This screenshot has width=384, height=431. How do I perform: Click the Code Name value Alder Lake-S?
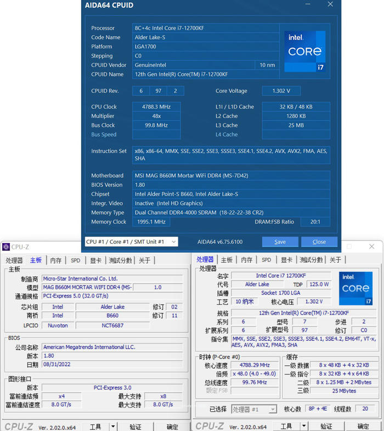tap(206, 37)
